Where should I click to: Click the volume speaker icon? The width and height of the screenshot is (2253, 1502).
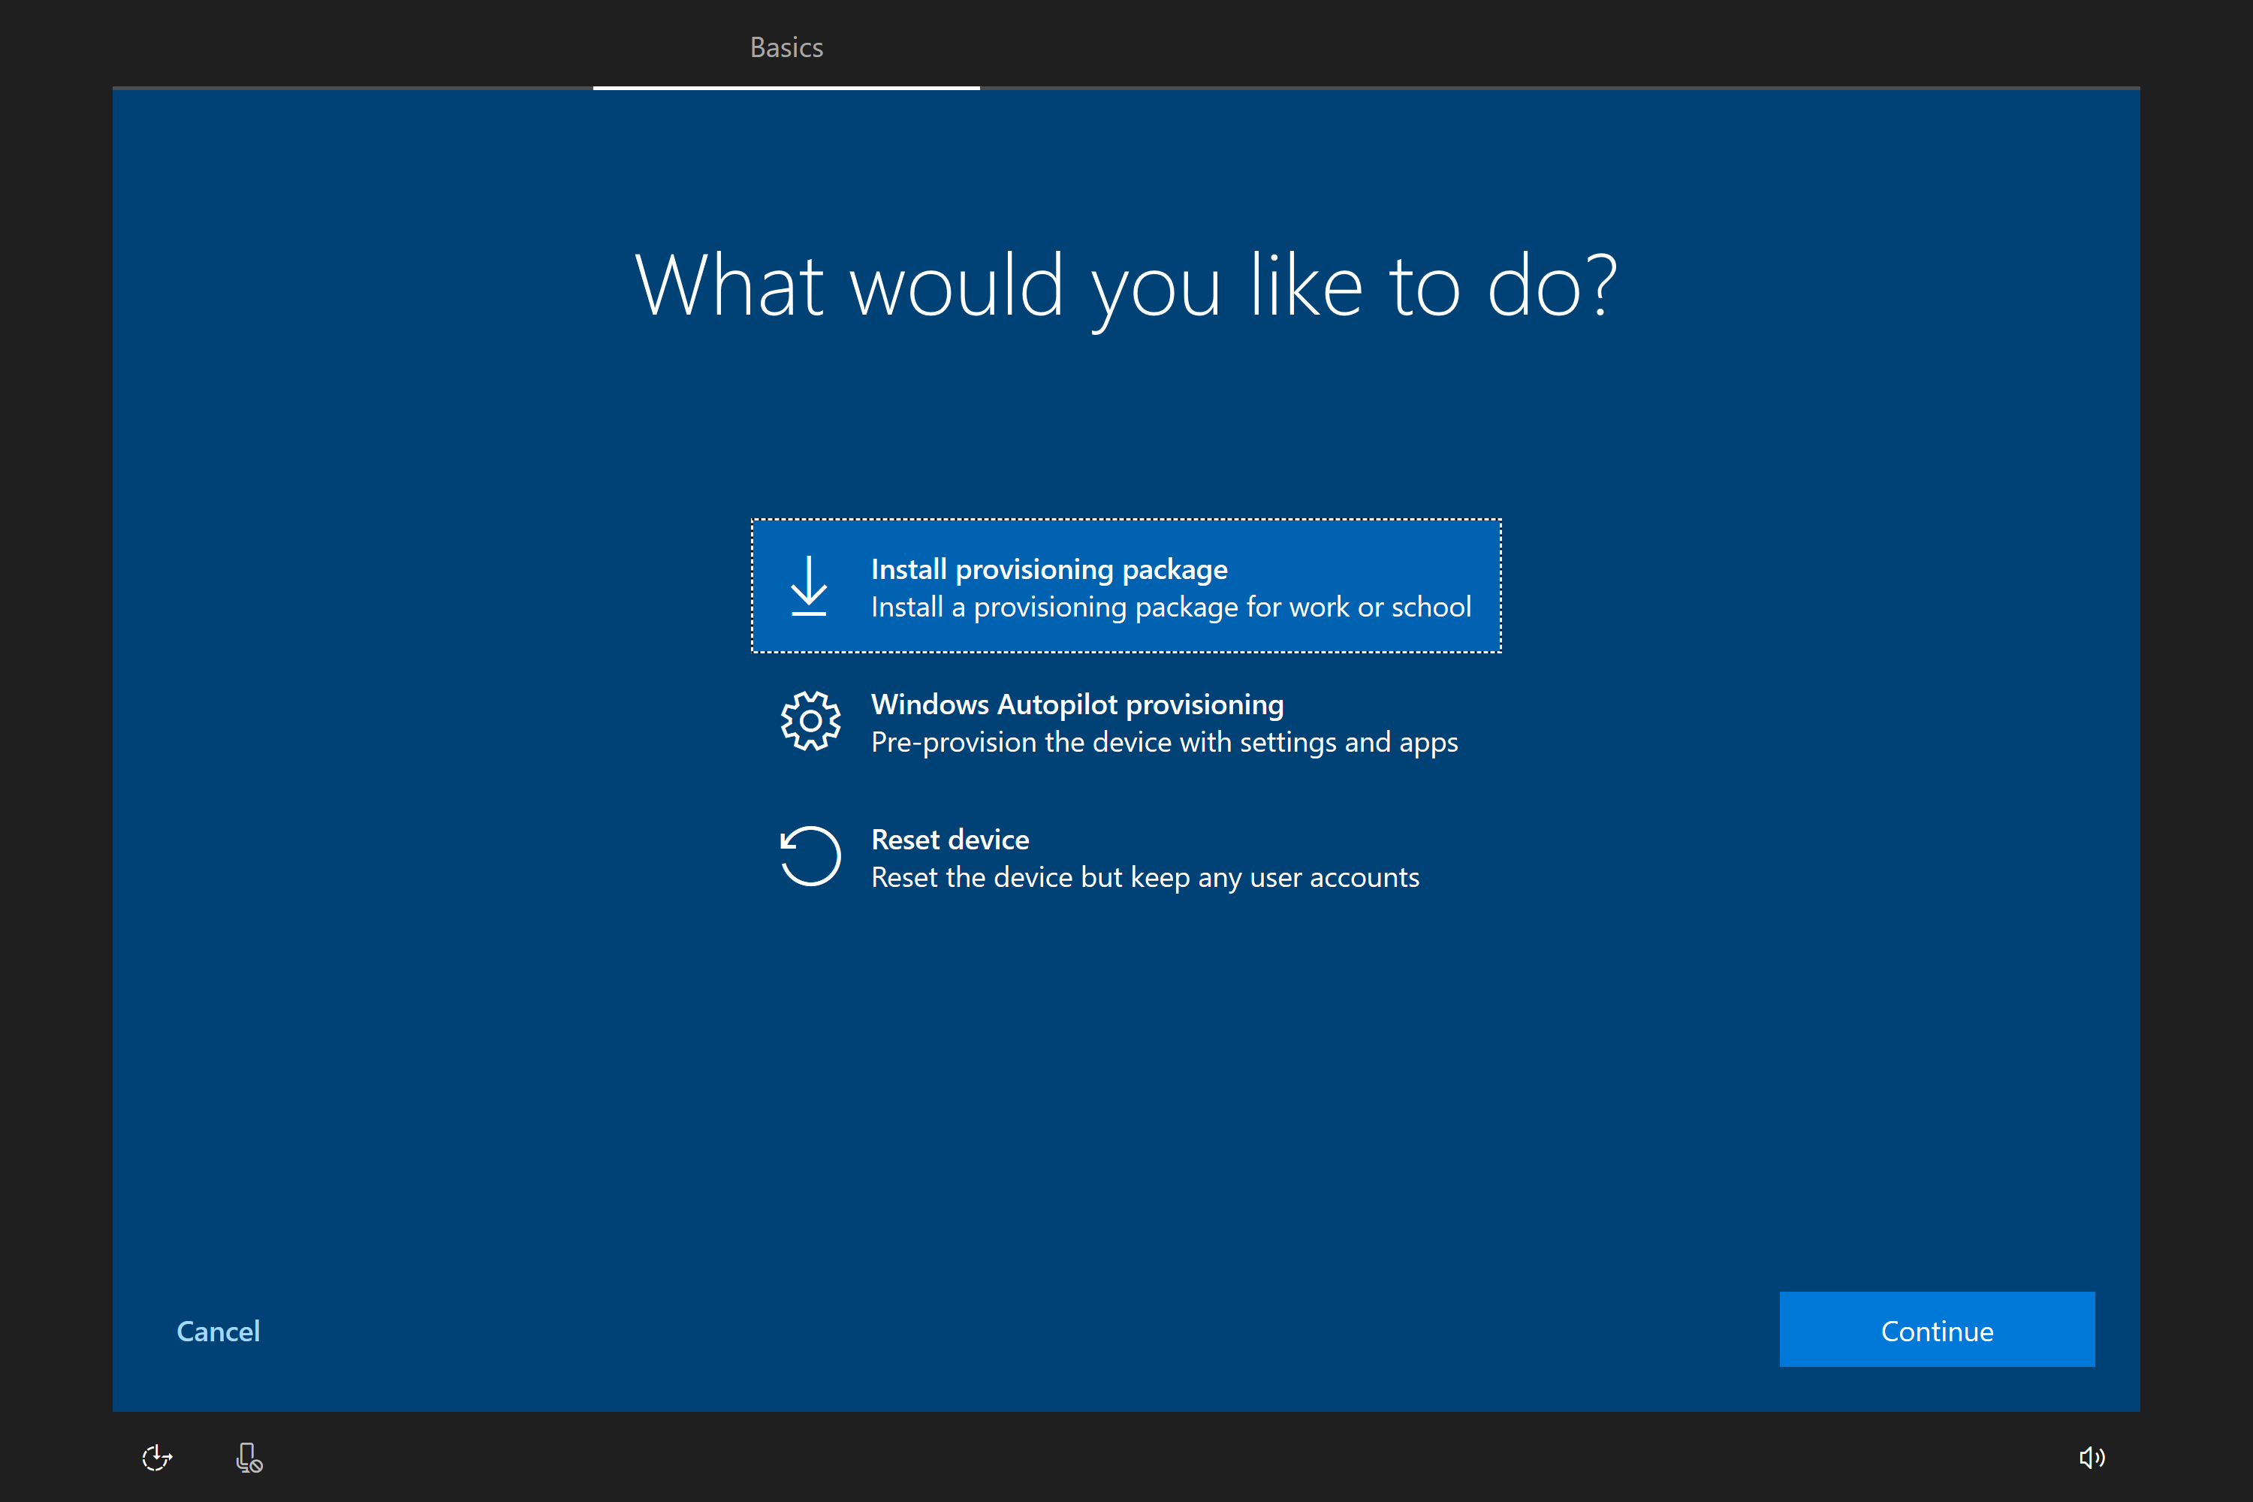tap(2091, 1457)
